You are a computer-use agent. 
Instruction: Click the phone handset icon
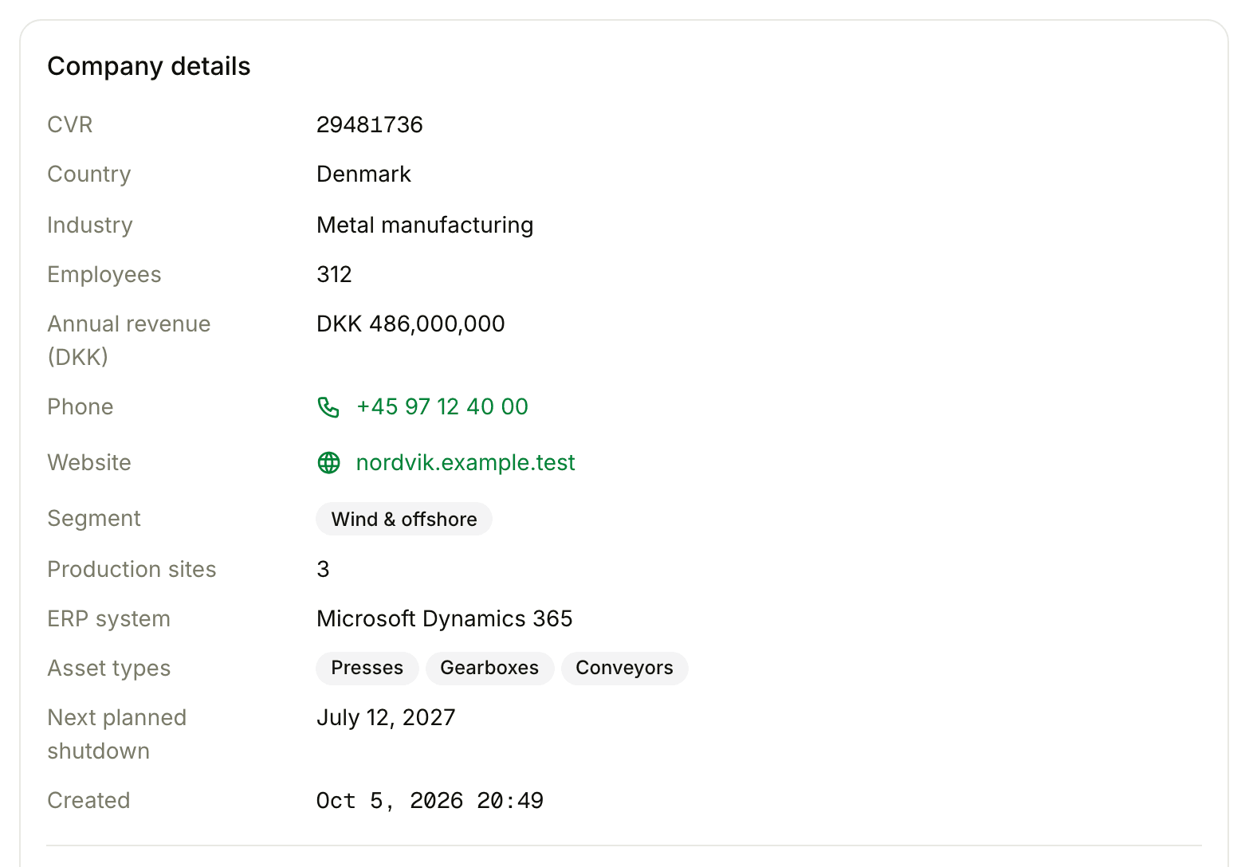point(328,407)
